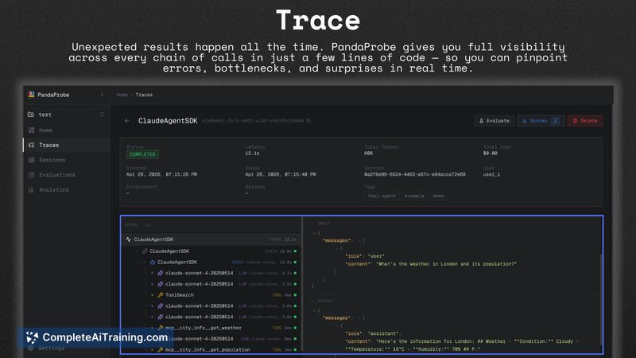Collapse the ClaudeAgentSDK CHAIN span
Image resolution: width=636 pixels, height=358 pixels.
click(x=137, y=251)
